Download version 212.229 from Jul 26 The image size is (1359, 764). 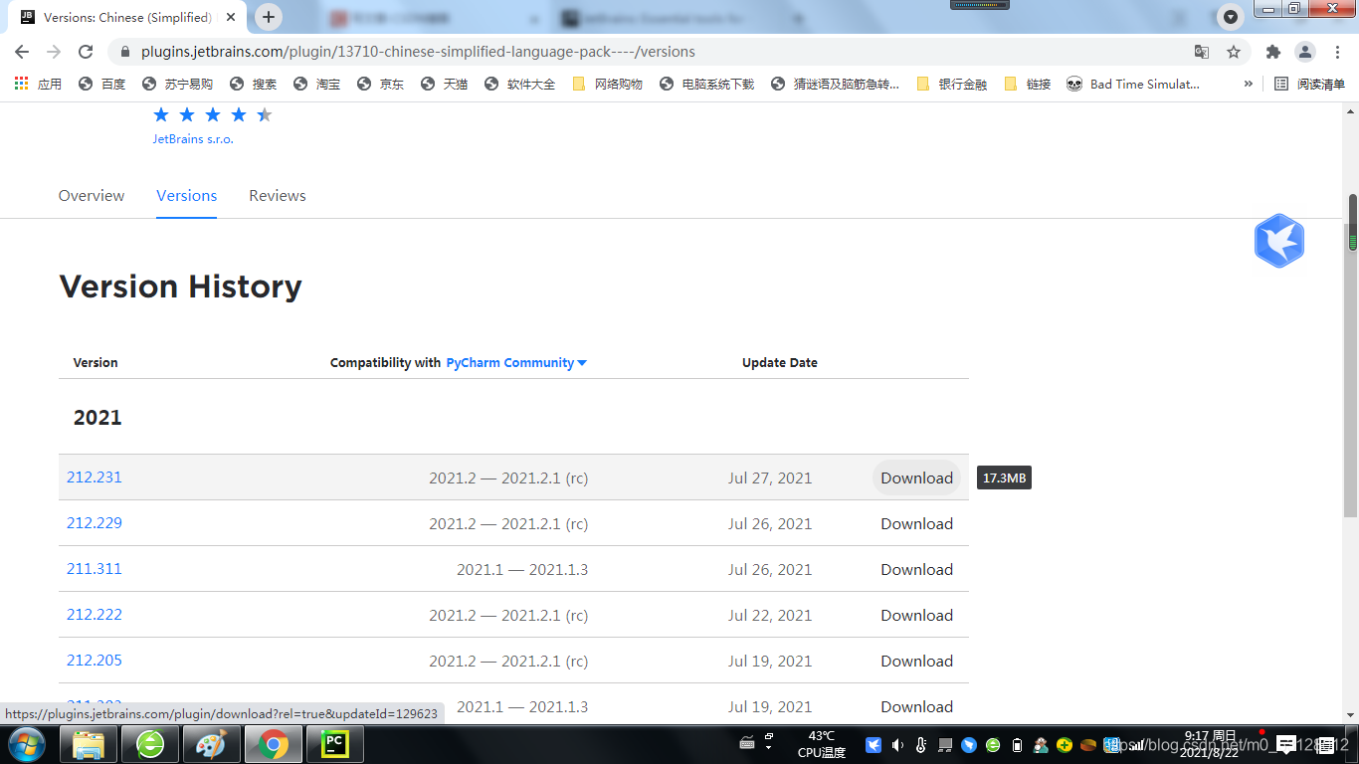[x=916, y=524]
